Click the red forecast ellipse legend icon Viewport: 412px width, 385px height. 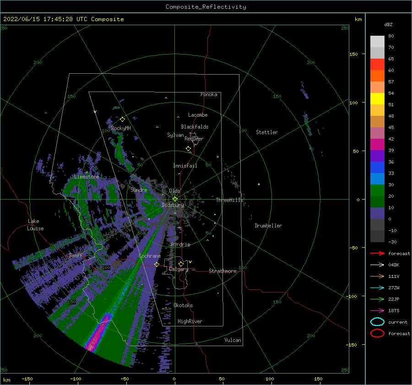click(377, 333)
